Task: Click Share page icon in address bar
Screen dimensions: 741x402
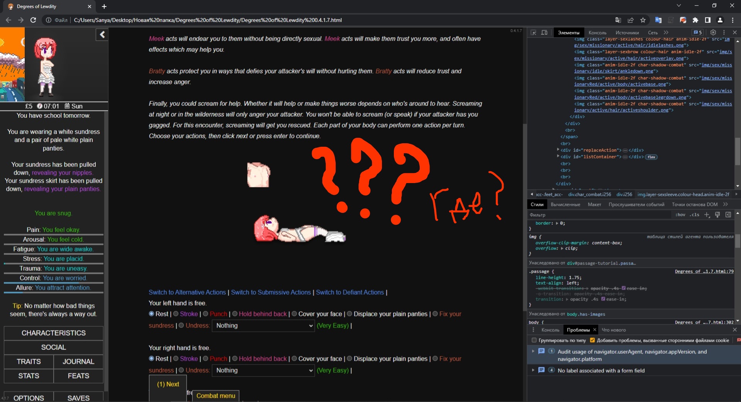Action: 631,20
